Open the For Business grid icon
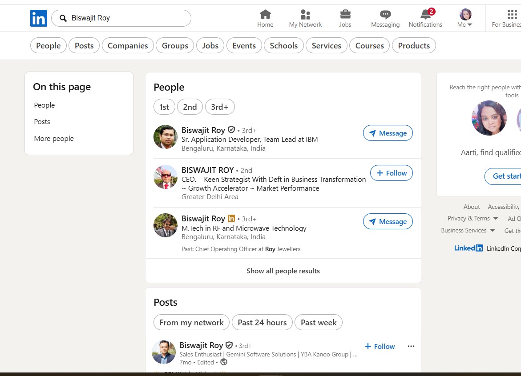This screenshot has height=376, width=521. click(512, 15)
